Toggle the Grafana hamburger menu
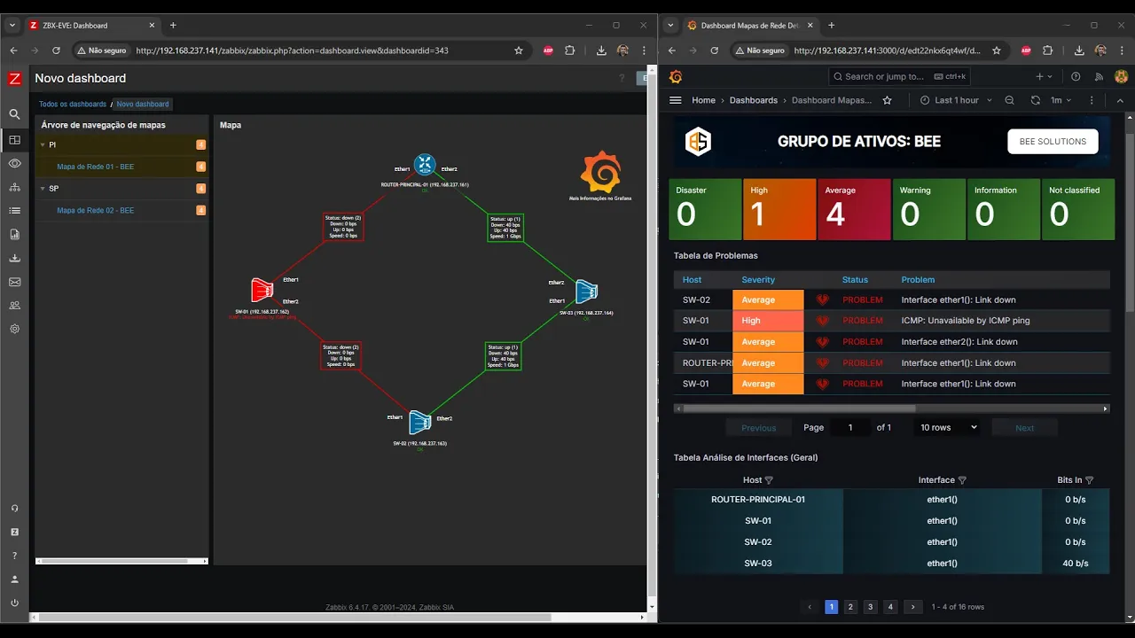This screenshot has height=638, width=1135. pyautogui.click(x=676, y=100)
